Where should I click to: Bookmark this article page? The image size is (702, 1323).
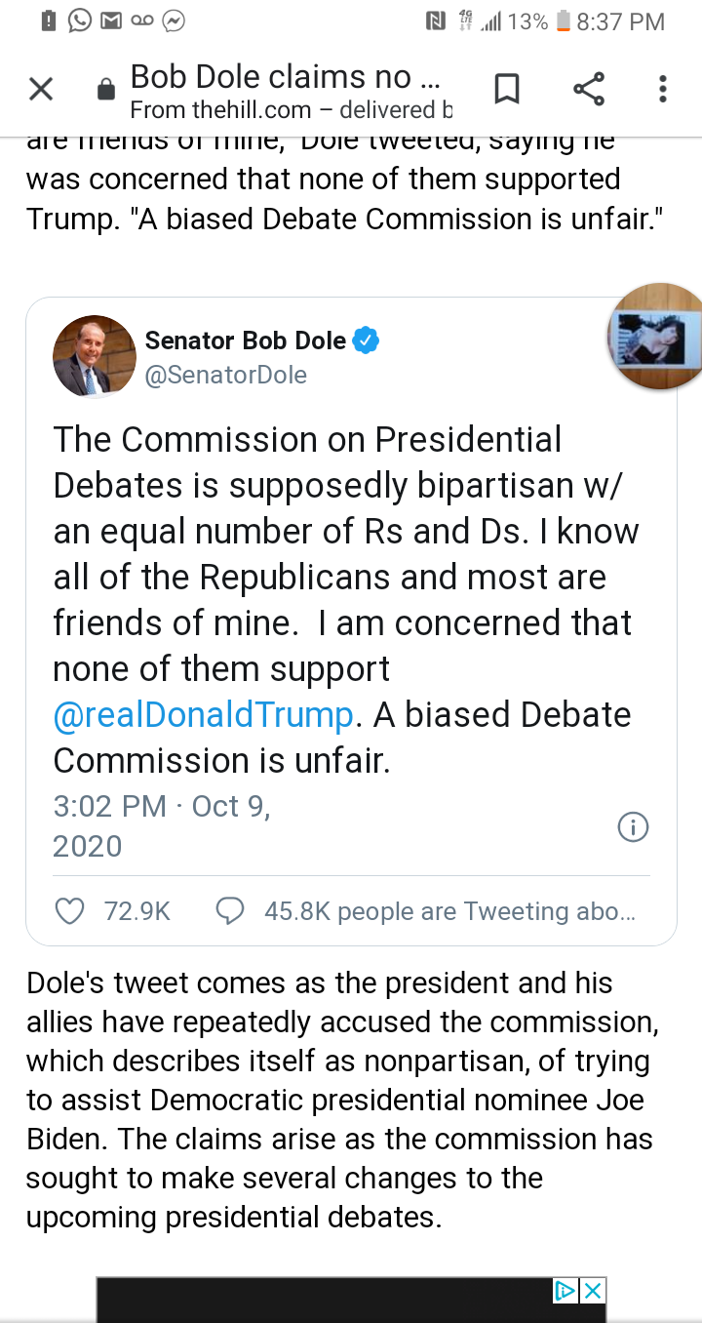[506, 90]
